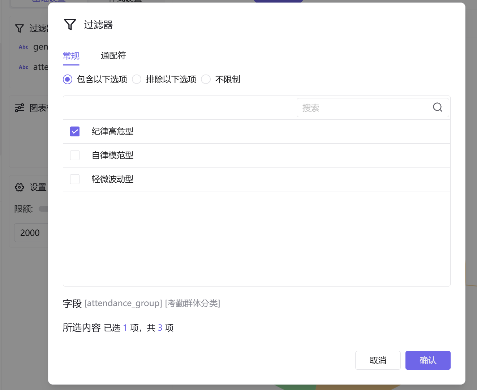Click the 已选 1 项 selection summary
Viewport: 477px width, 390px height.
(121, 328)
